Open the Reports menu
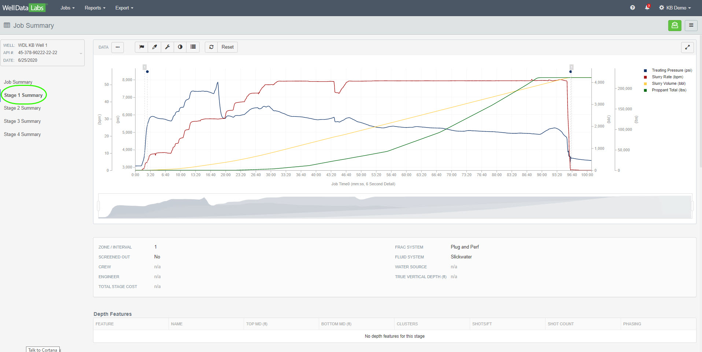Image resolution: width=702 pixels, height=352 pixels. tap(95, 8)
